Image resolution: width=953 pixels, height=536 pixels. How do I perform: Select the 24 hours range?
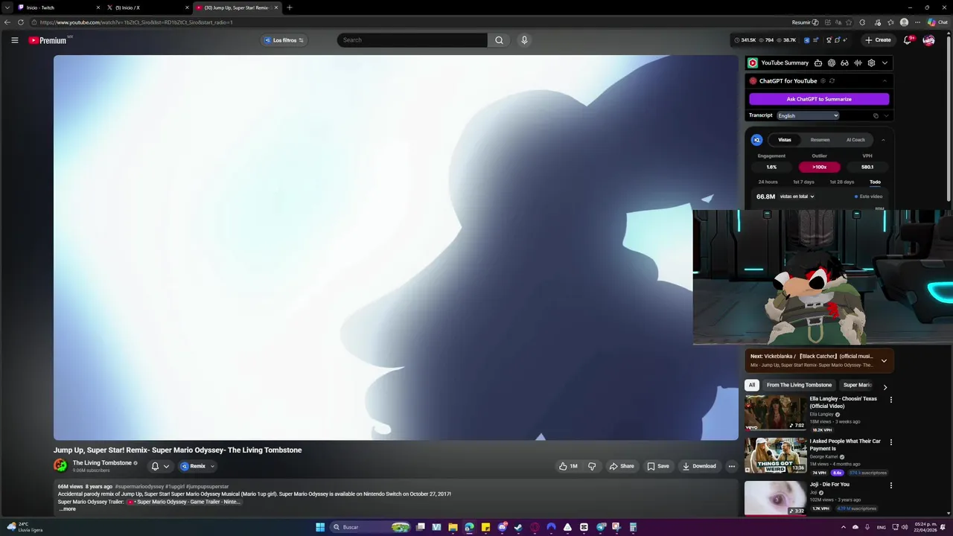(768, 182)
